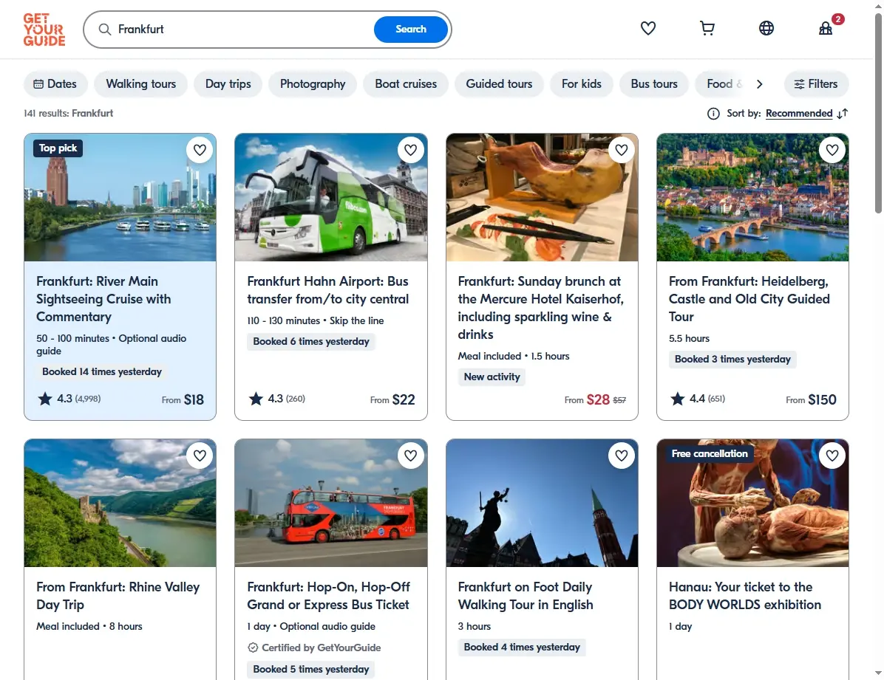The width and height of the screenshot is (884, 680).
Task: Click Booked 4 times yesterday label
Action: pyautogui.click(x=522, y=648)
